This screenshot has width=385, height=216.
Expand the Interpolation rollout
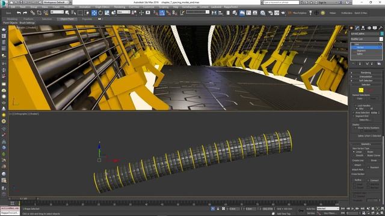[x=366, y=77]
